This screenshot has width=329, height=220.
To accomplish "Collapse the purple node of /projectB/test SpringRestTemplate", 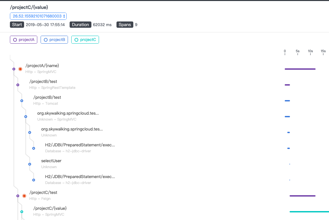I will 18,85.
